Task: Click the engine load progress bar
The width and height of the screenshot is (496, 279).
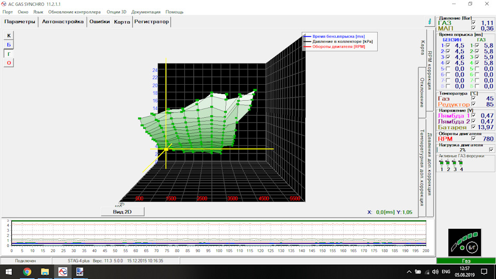Action: [x=462, y=150]
